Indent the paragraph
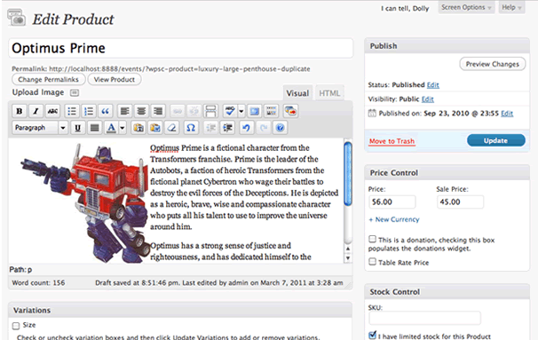Viewport: 538px width, 340px height. click(227, 128)
